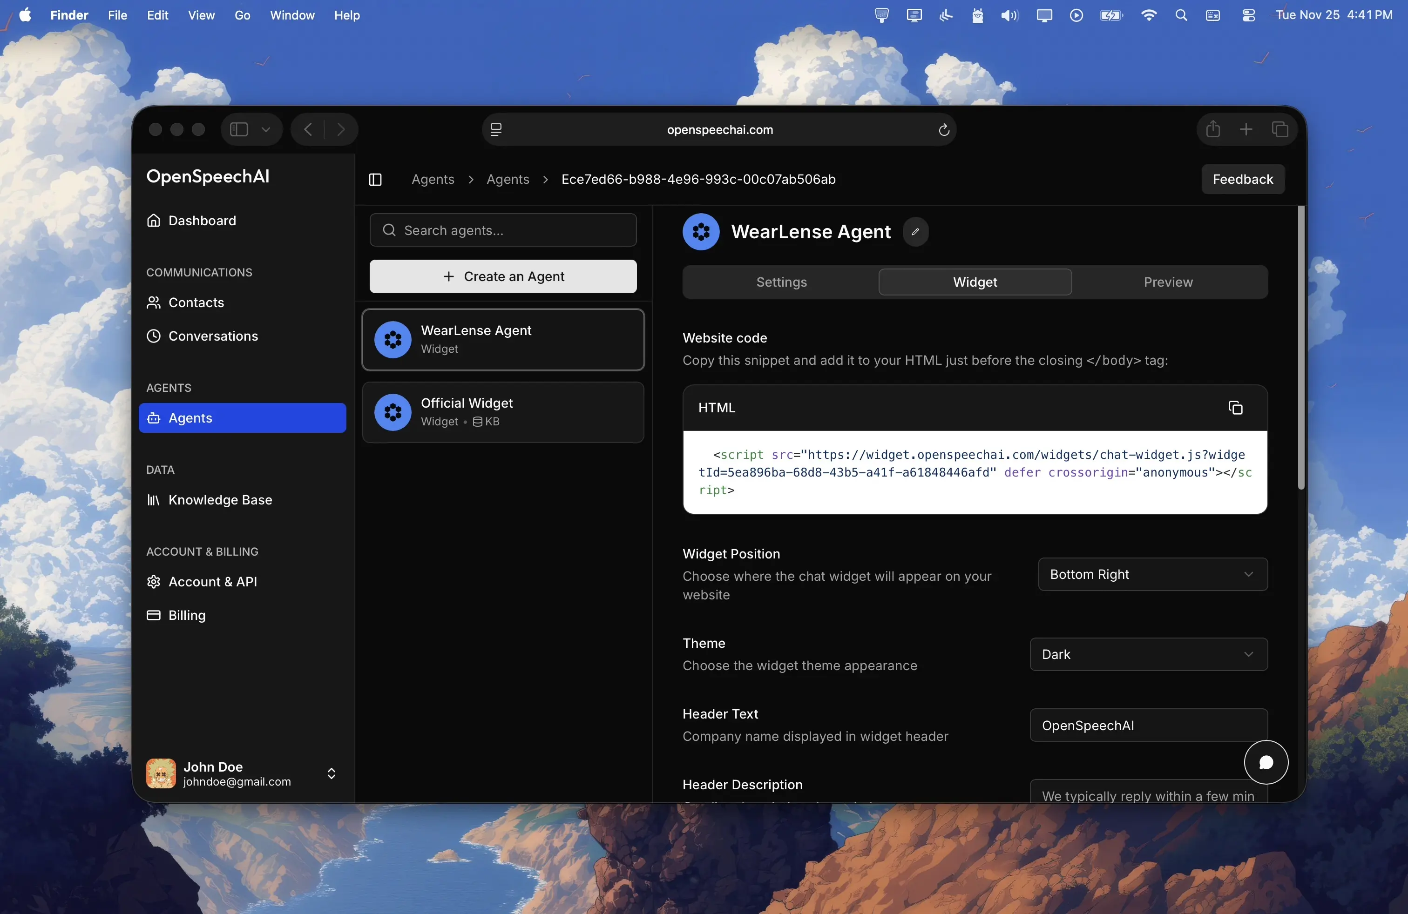The width and height of the screenshot is (1408, 914).
Task: Select Agents in the sidebar
Action: point(242,417)
